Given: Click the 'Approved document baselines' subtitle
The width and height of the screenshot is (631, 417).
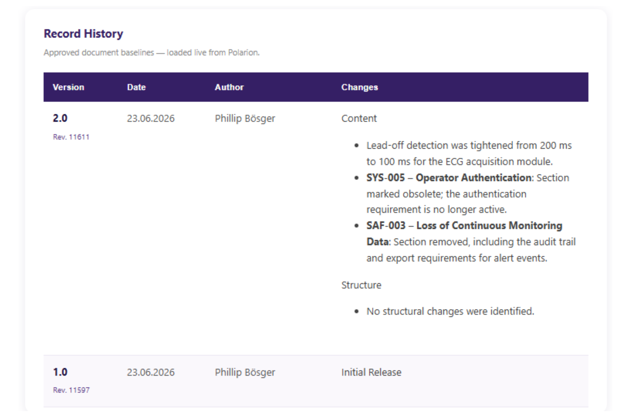Looking at the screenshot, I should [x=152, y=53].
